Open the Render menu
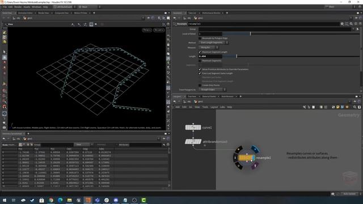363x204 pixels. [x=18, y=7]
